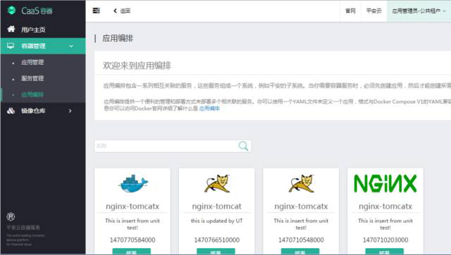Image resolution: width=451 pixels, height=255 pixels.
Task: Collapse the 容器管理 chevron
Action: pos(70,46)
